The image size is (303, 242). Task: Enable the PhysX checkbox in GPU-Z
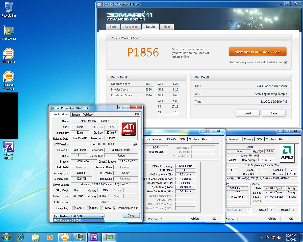[101, 208]
